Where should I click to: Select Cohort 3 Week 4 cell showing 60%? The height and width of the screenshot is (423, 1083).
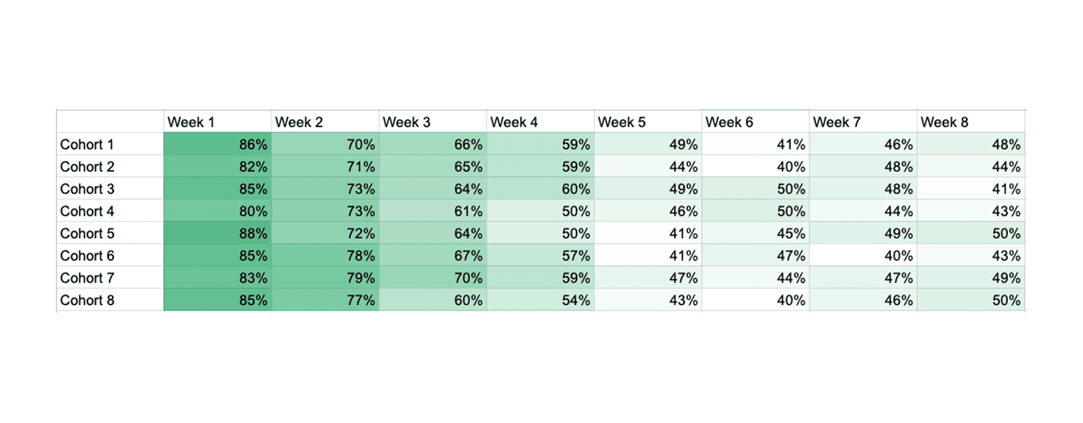click(540, 189)
